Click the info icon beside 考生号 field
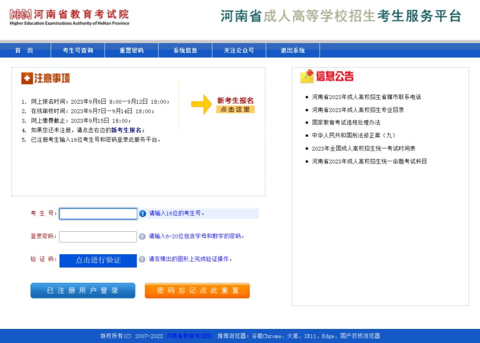The width and height of the screenshot is (480, 343). [142, 213]
